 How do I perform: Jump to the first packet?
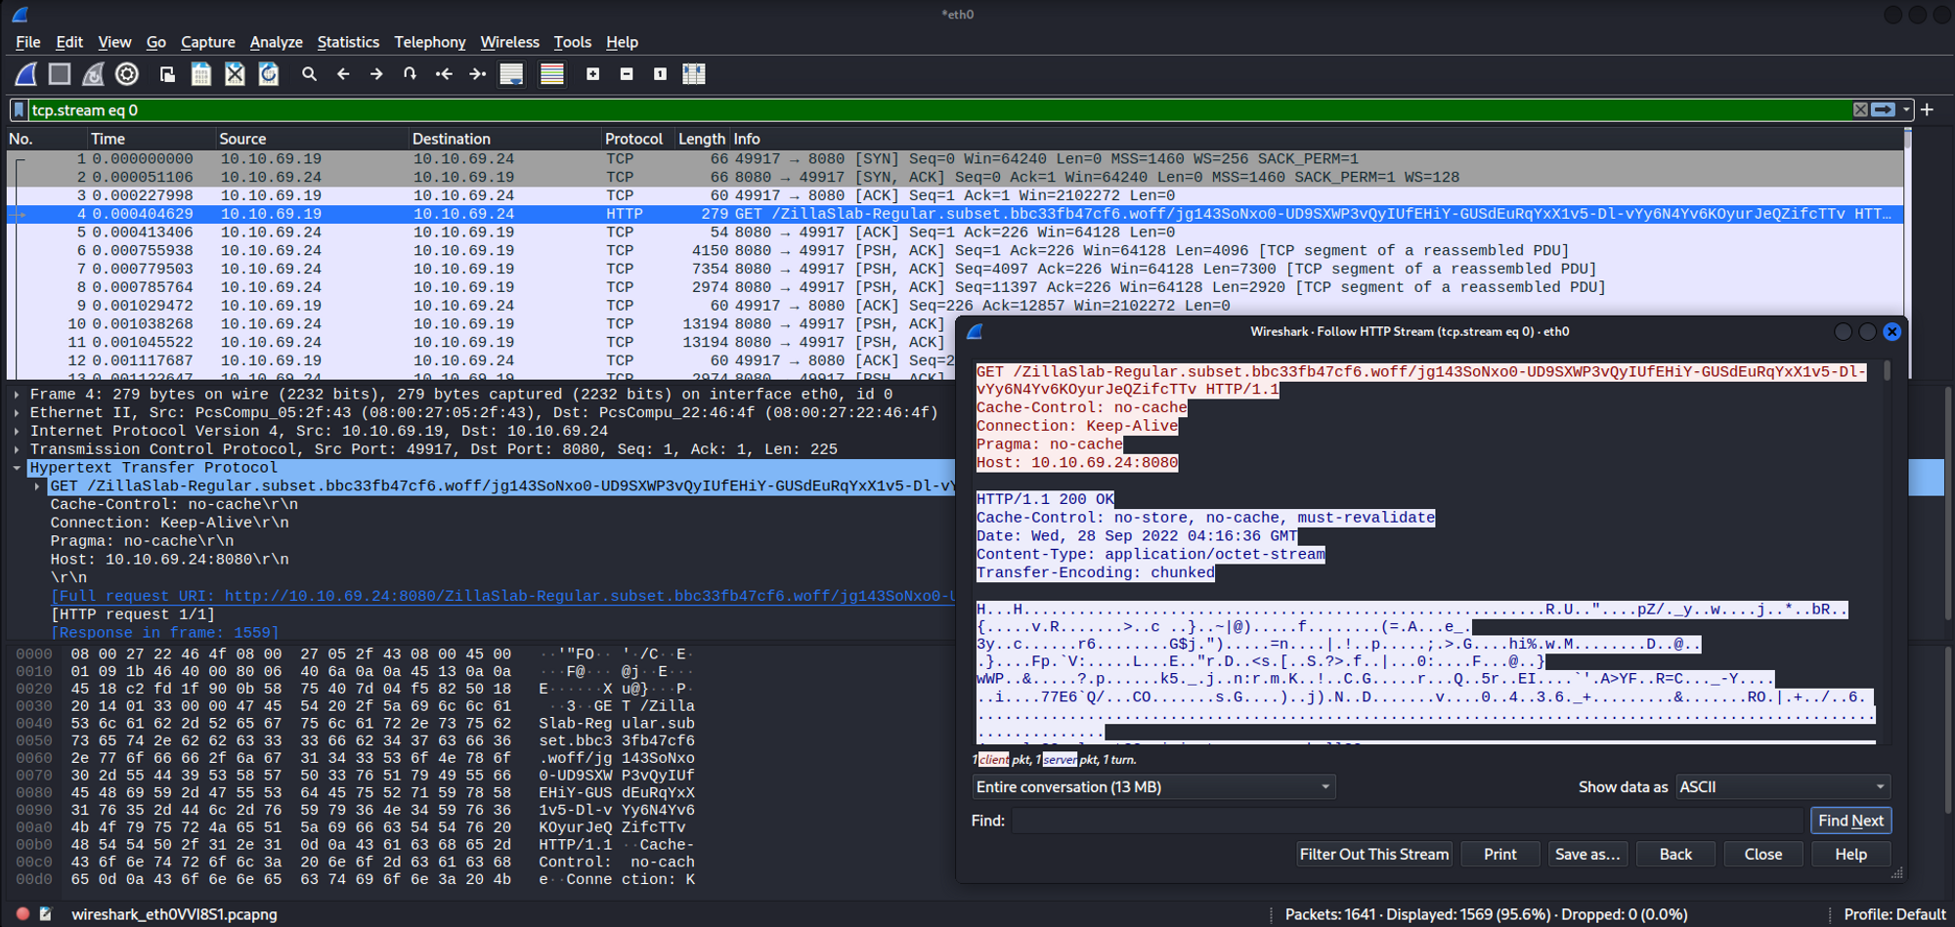pyautogui.click(x=444, y=74)
